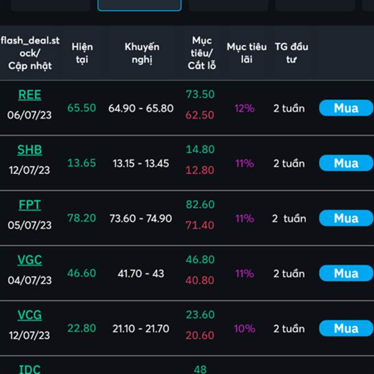The image size is (374, 374).
Task: Select SHB current price 13.65
Action: coord(82,163)
